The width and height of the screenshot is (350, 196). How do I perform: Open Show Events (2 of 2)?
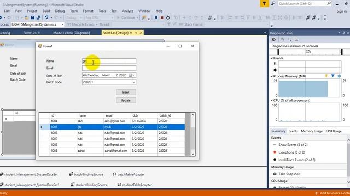[x=293, y=145]
